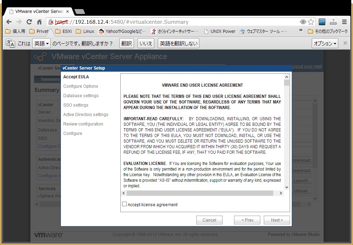
Task: Click EULA scrollbar up arrow
Action: 287,77
